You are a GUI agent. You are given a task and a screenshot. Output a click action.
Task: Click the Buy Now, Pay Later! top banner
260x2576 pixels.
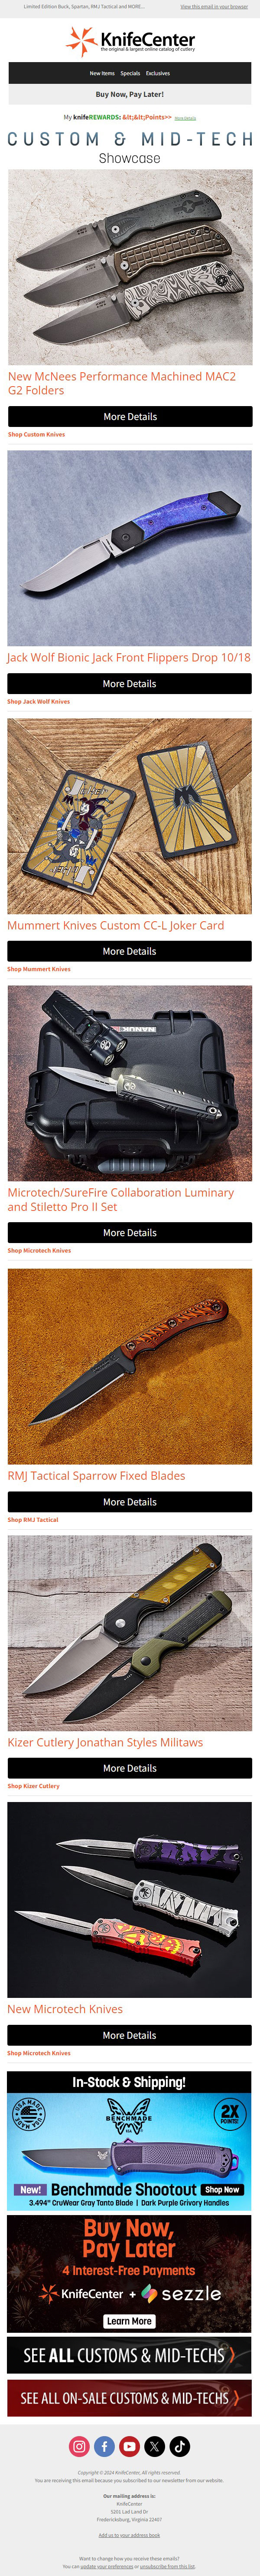coord(130,94)
